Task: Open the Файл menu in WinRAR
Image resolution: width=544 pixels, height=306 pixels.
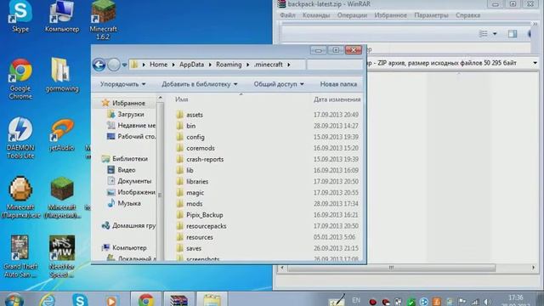Action: tap(287, 15)
